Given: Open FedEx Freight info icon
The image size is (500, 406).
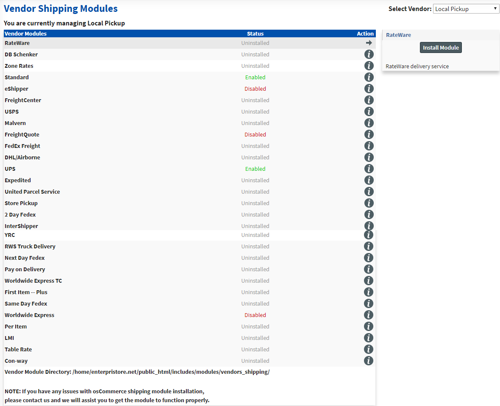Looking at the screenshot, I should coord(369,146).
